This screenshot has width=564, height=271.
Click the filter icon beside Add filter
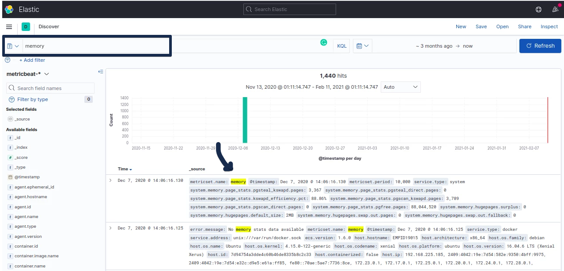pyautogui.click(x=7, y=60)
